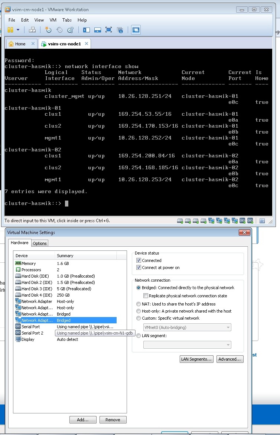Toggle the library sidebar view icon
The image size is (280, 435).
[87, 30]
